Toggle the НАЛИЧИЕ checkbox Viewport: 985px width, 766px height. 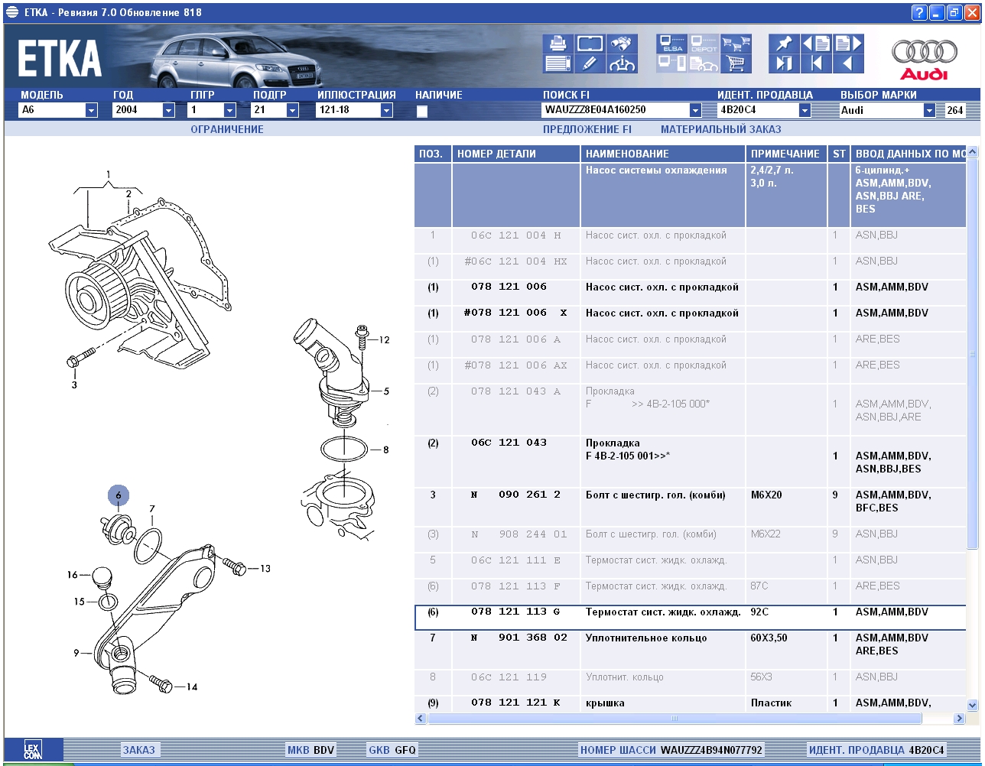point(421,111)
